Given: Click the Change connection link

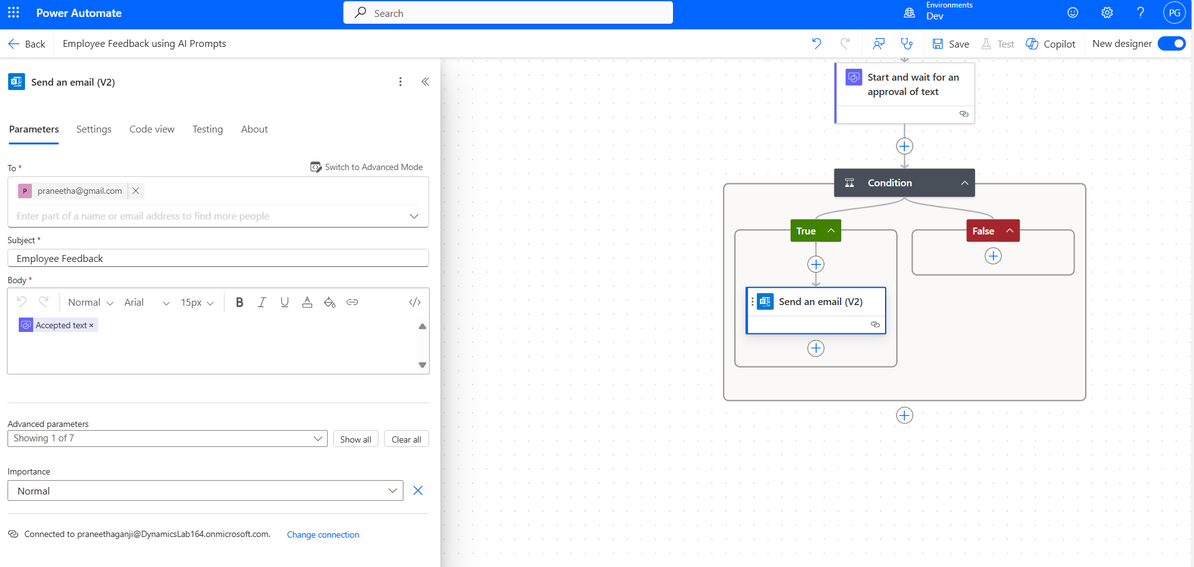Looking at the screenshot, I should (x=323, y=534).
